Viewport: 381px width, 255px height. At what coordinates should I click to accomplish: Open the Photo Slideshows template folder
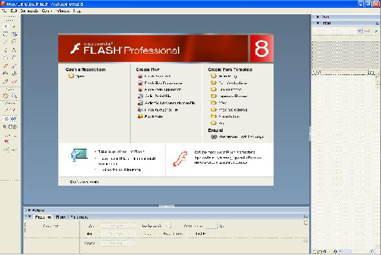tap(233, 110)
